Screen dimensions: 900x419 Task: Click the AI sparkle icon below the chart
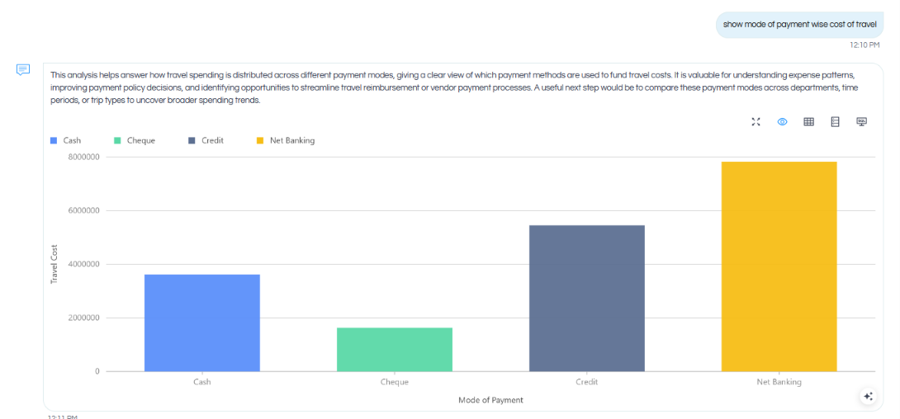pos(868,396)
